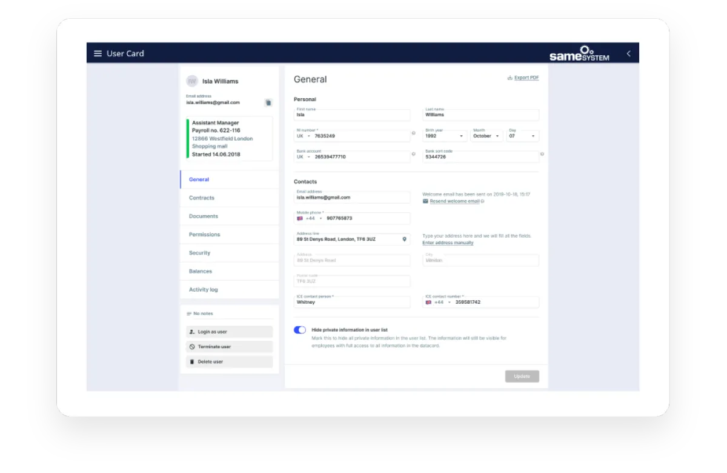This screenshot has width=727, height=473.
Task: Copy email with the clipboard icon
Action: coord(268,102)
